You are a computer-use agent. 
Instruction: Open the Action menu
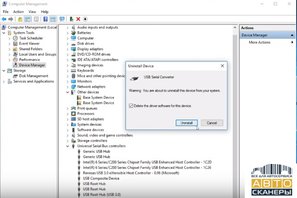point(18,12)
